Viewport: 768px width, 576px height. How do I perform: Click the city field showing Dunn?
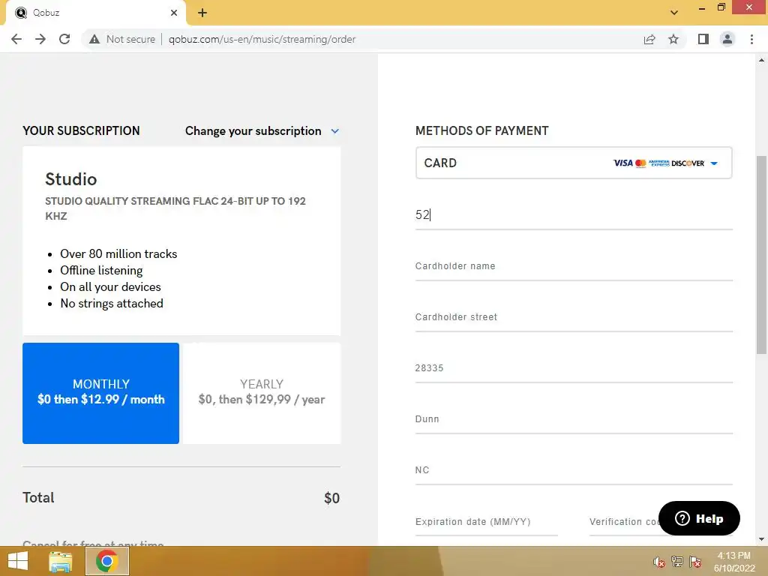pyautogui.click(x=574, y=419)
